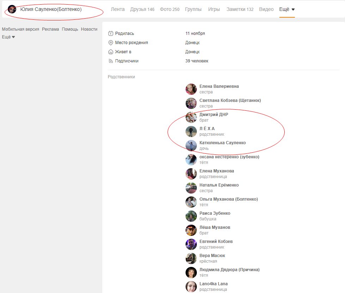Click the birthday calendar icon
This screenshot has height=293, width=345.
(110, 33)
